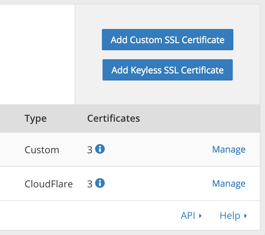Image resolution: width=265 pixels, height=235 pixels.
Task: Click the Add Custom SSL Certificate button
Action: [x=167, y=40]
